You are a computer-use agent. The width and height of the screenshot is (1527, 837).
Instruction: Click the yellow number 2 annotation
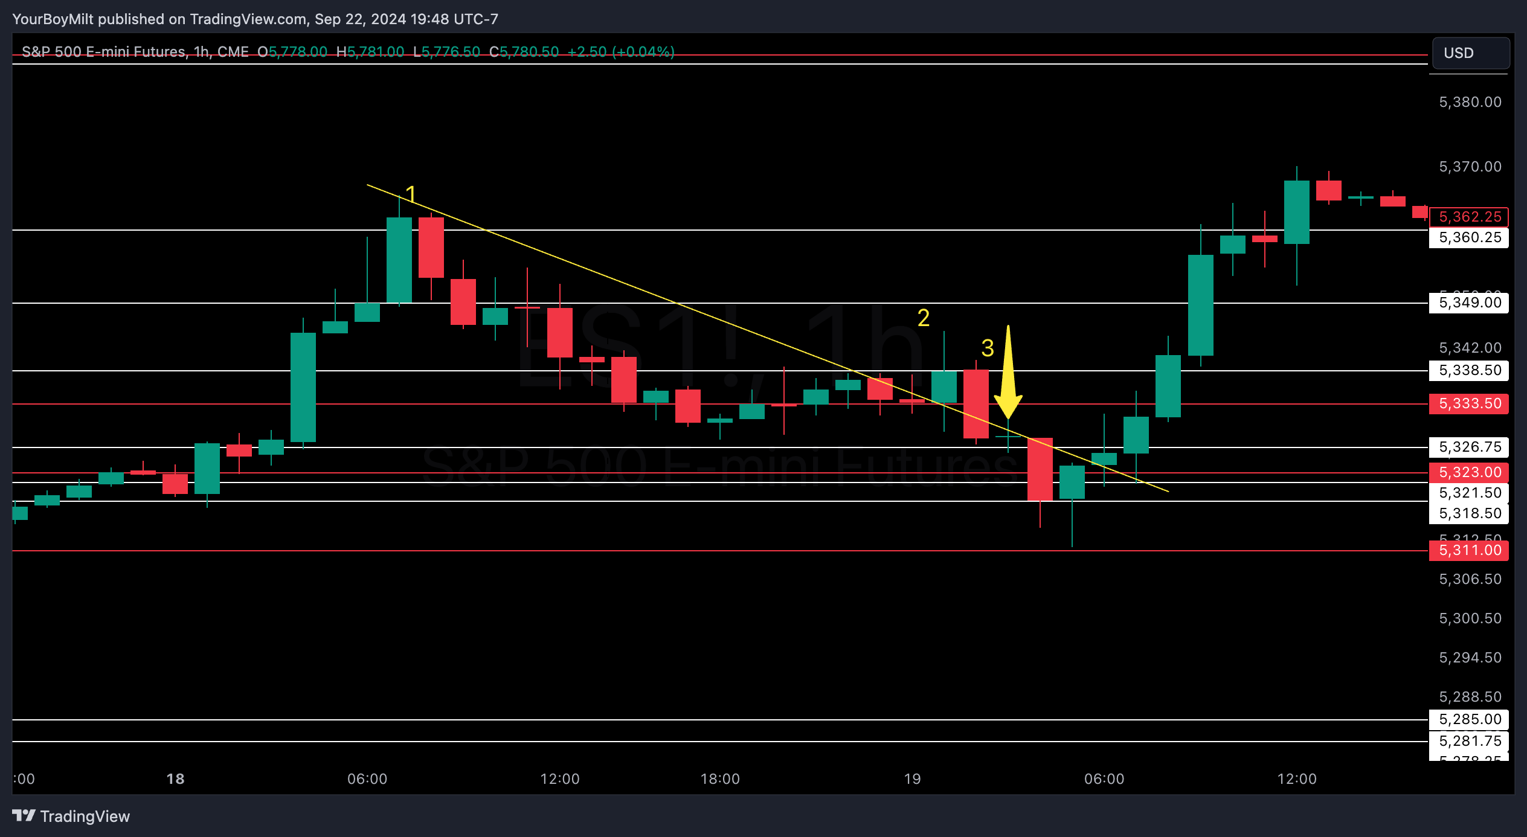click(x=923, y=318)
